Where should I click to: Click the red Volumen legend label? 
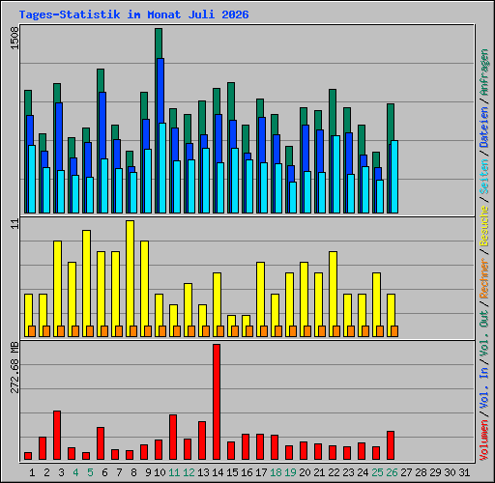pyautogui.click(x=484, y=440)
